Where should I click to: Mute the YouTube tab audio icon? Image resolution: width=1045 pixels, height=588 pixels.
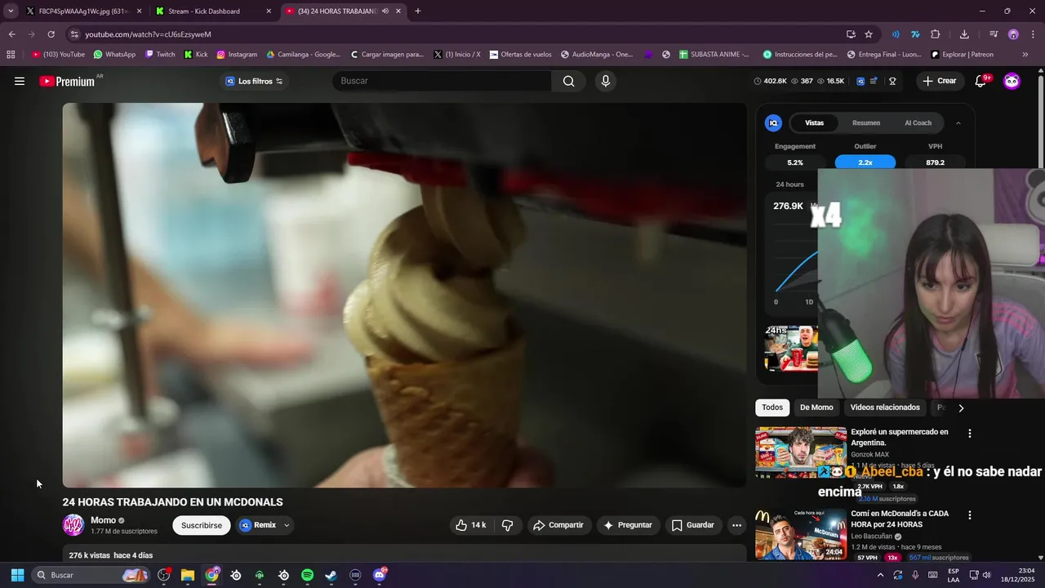385,11
